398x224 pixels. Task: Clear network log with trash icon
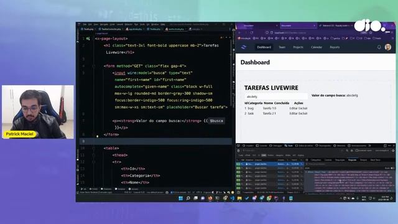click(238, 151)
